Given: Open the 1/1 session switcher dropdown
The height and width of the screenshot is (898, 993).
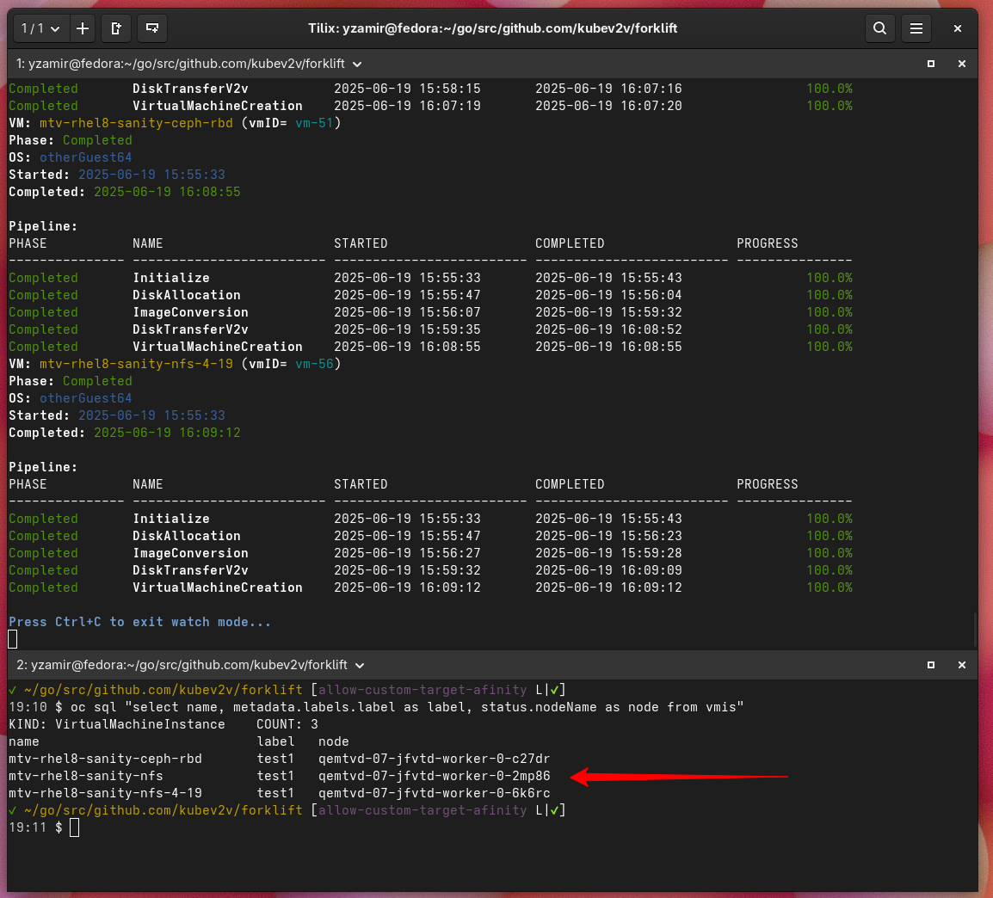Looking at the screenshot, I should click(40, 28).
